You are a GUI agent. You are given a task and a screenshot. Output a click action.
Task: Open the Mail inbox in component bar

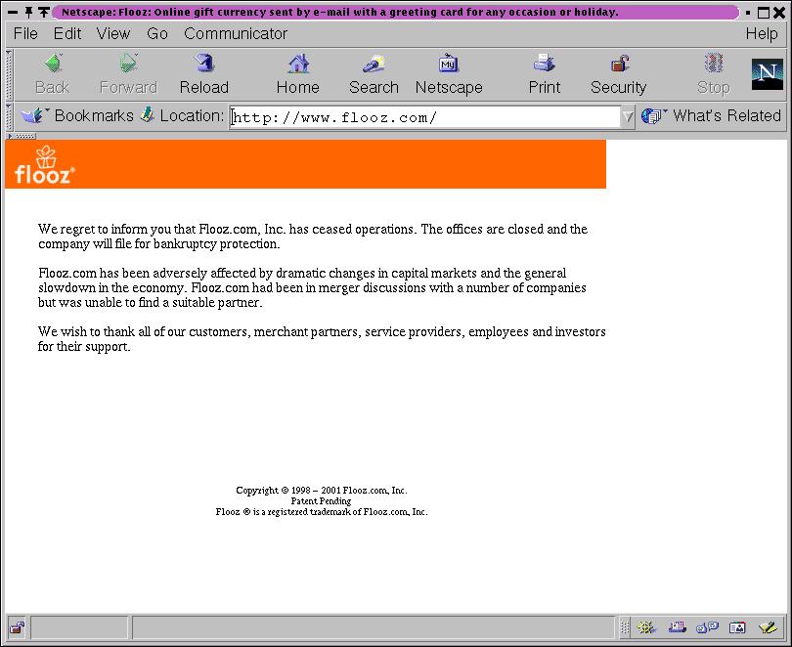click(676, 627)
